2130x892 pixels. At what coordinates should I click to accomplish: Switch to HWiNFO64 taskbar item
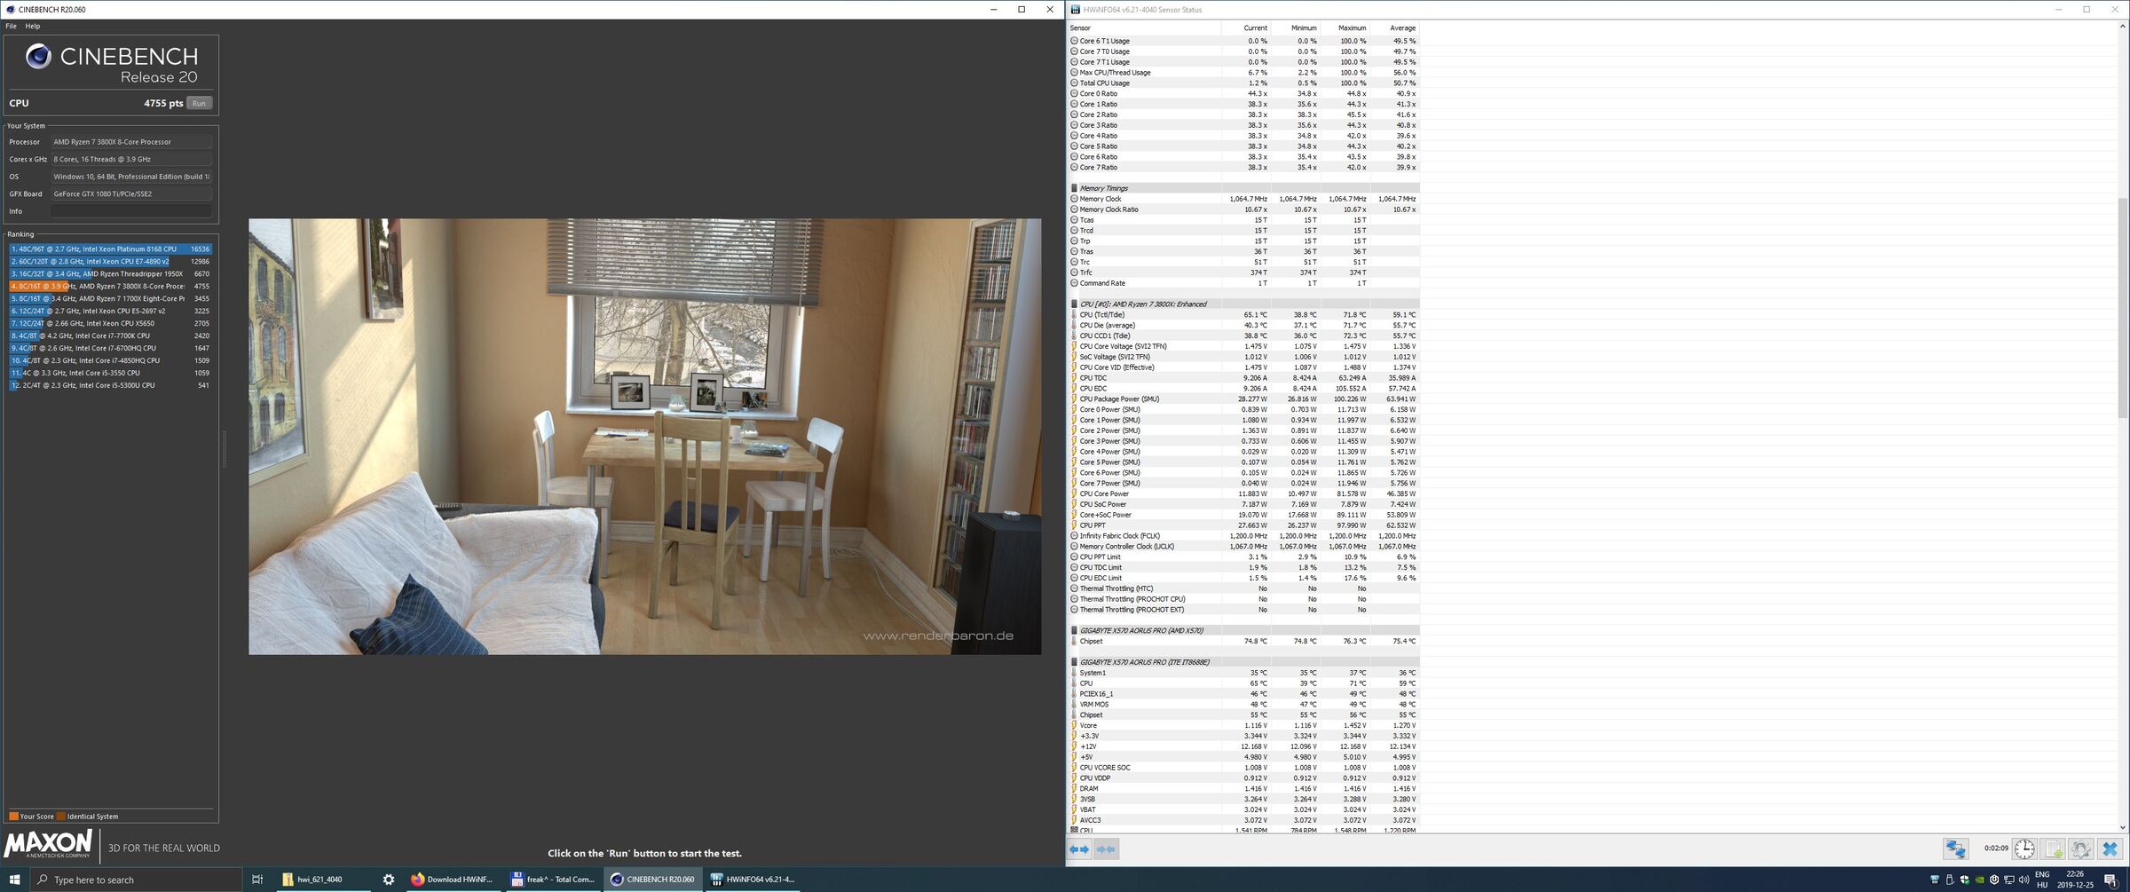tap(754, 880)
